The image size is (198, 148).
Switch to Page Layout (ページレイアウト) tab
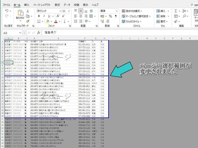coord(42,5)
